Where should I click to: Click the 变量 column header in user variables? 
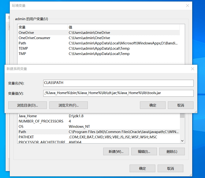pos(43,27)
